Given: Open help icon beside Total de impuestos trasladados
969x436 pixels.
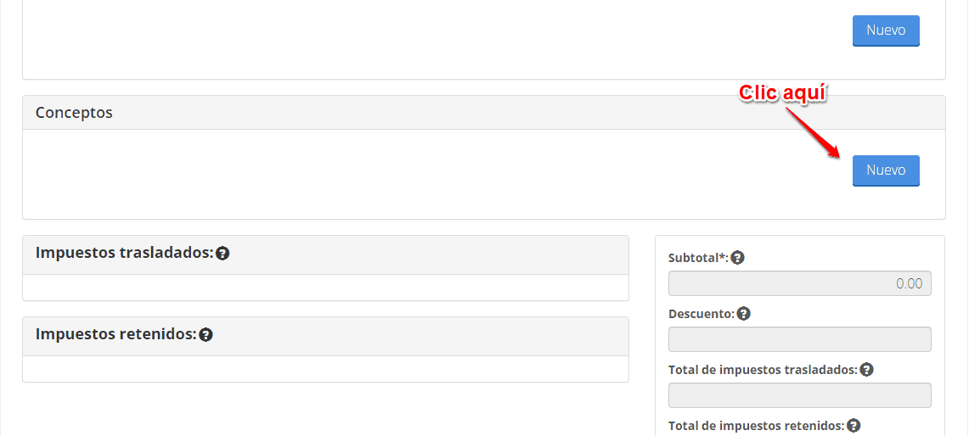Looking at the screenshot, I should [866, 370].
